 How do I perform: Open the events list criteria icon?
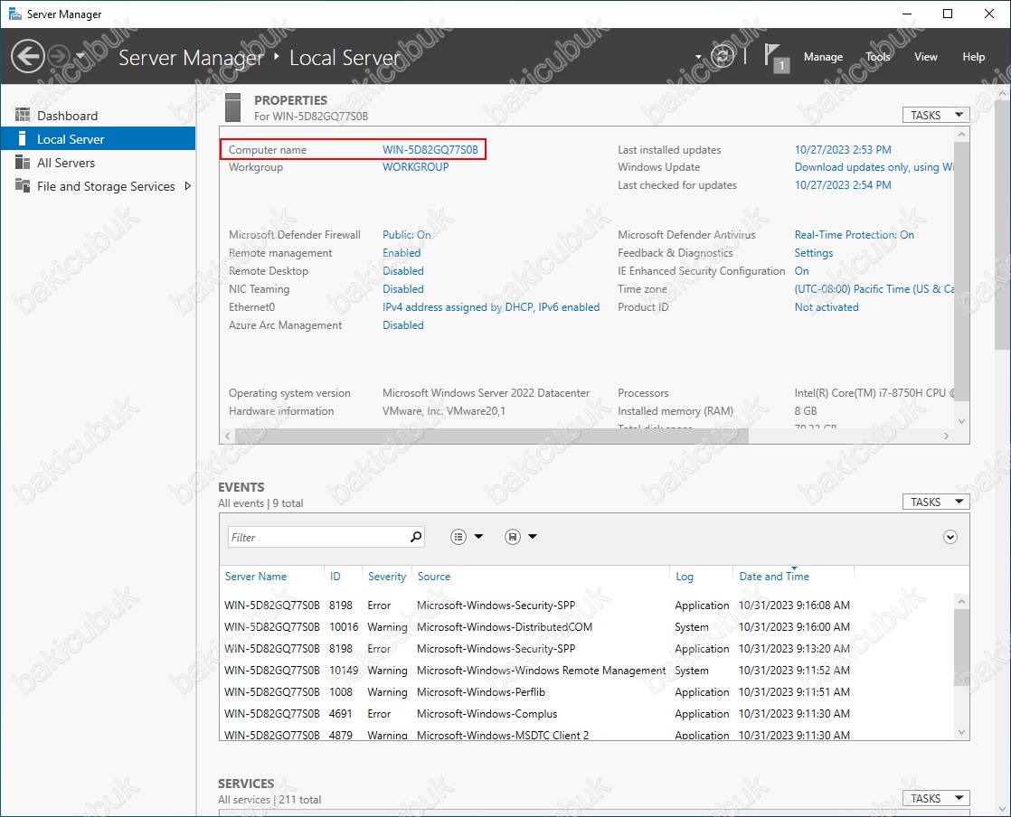pyautogui.click(x=458, y=537)
